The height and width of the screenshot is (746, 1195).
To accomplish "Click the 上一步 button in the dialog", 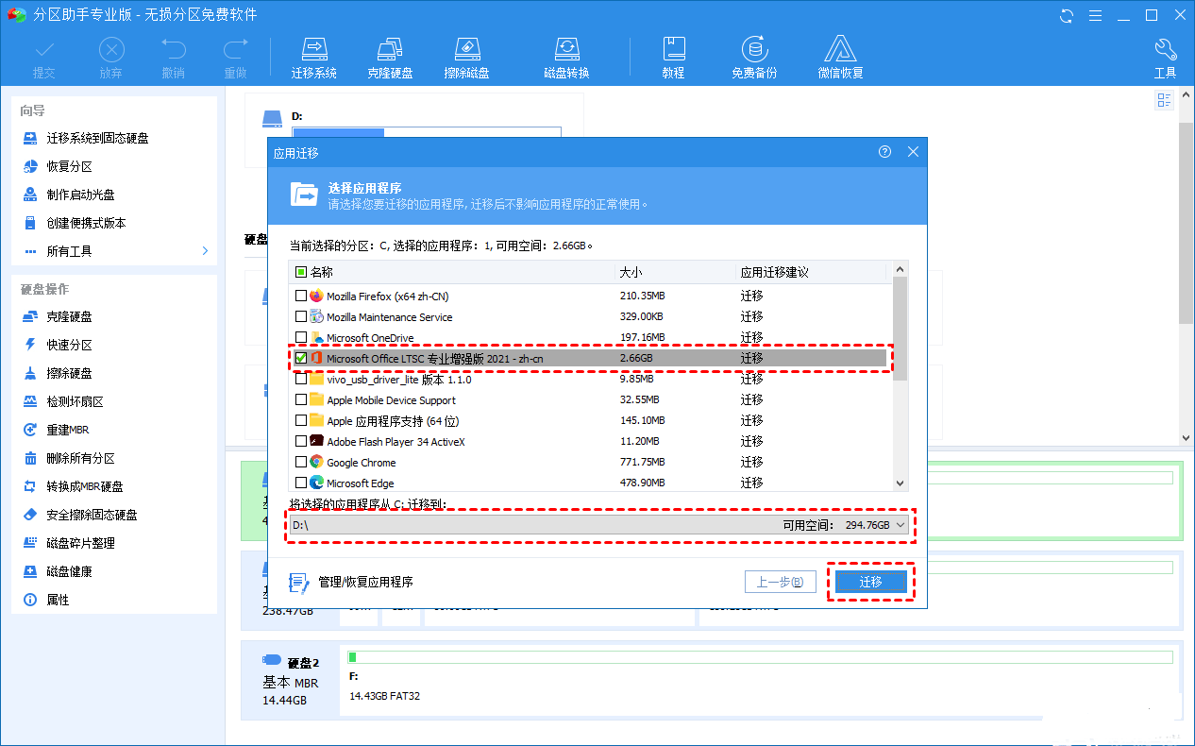I will (x=781, y=581).
